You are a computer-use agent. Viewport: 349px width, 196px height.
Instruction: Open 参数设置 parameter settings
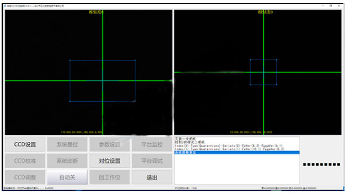pyautogui.click(x=109, y=145)
